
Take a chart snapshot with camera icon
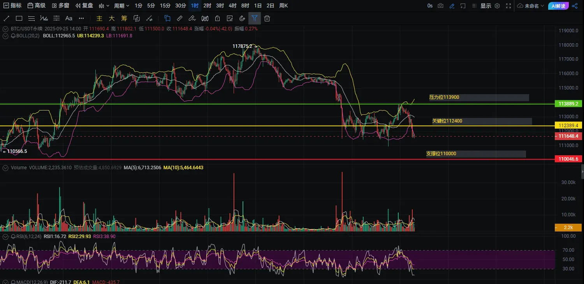pos(441,5)
